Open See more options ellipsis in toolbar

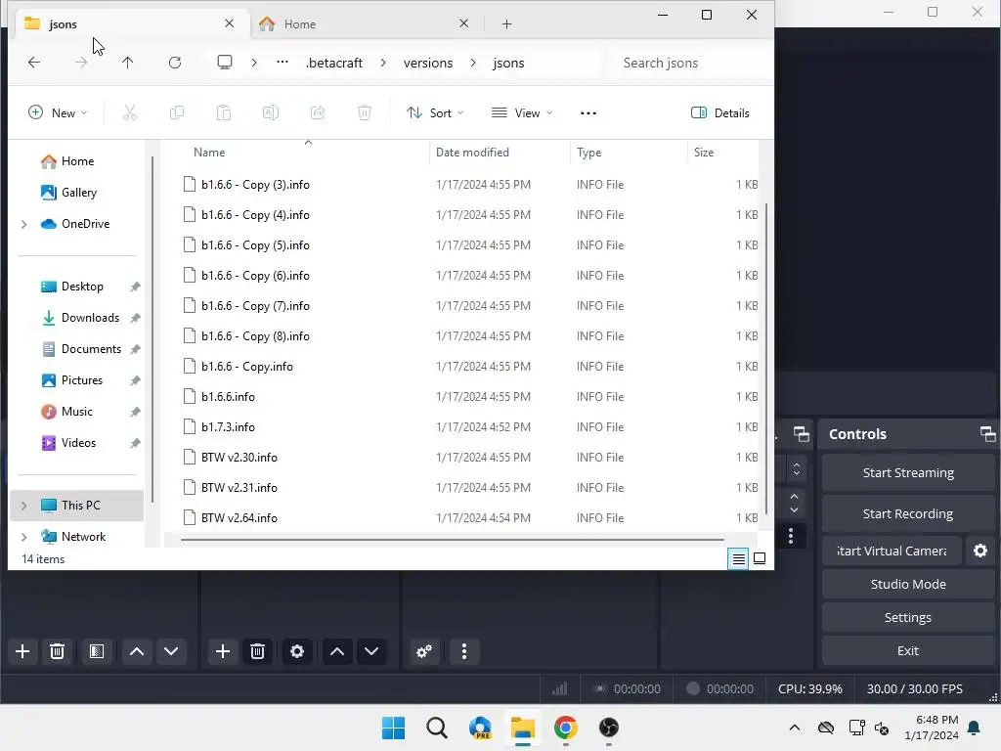pyautogui.click(x=588, y=113)
